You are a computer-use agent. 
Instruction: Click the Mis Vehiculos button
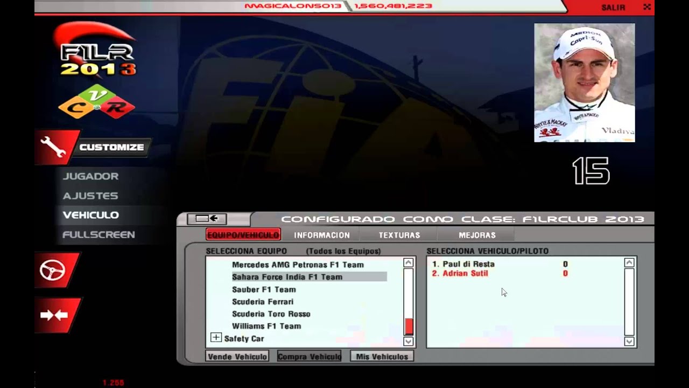tap(382, 356)
